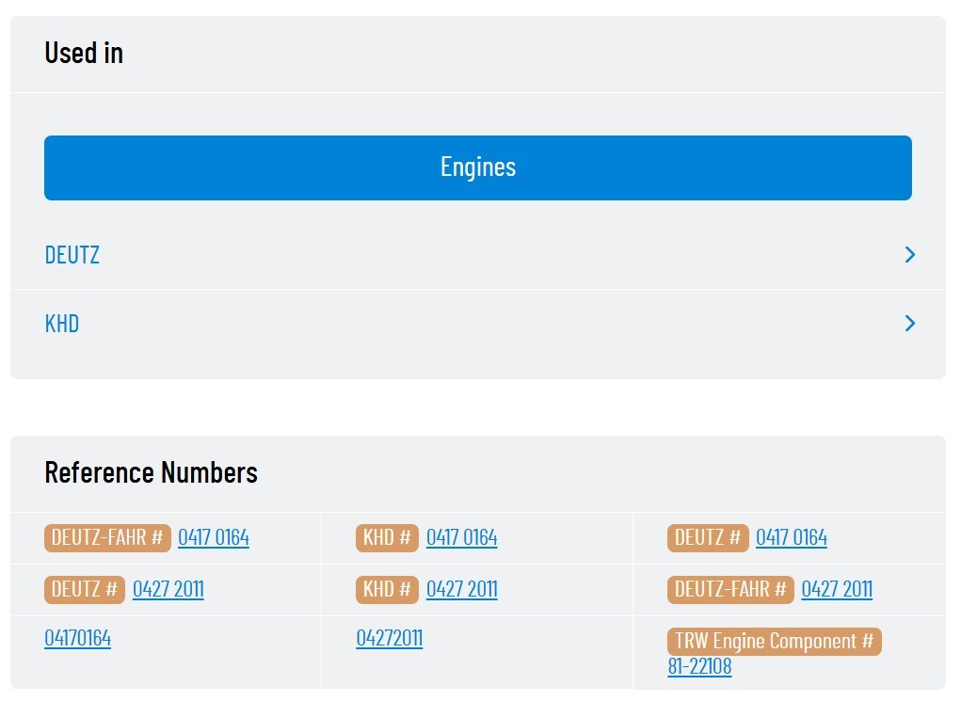Click the 'Used in' heading
Image resolution: width=961 pixels, height=717 pixels.
84,53
